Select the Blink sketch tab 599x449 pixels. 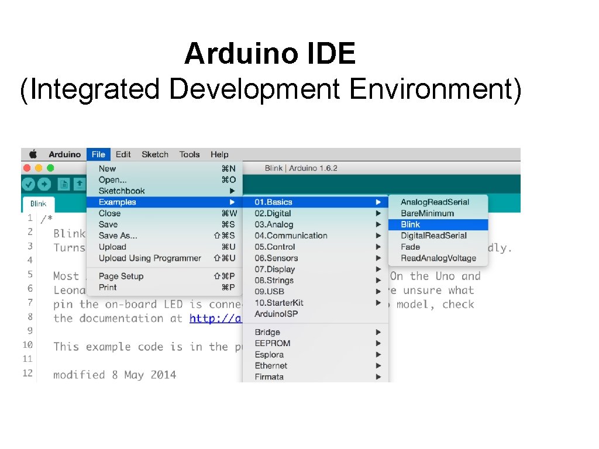tap(38, 204)
